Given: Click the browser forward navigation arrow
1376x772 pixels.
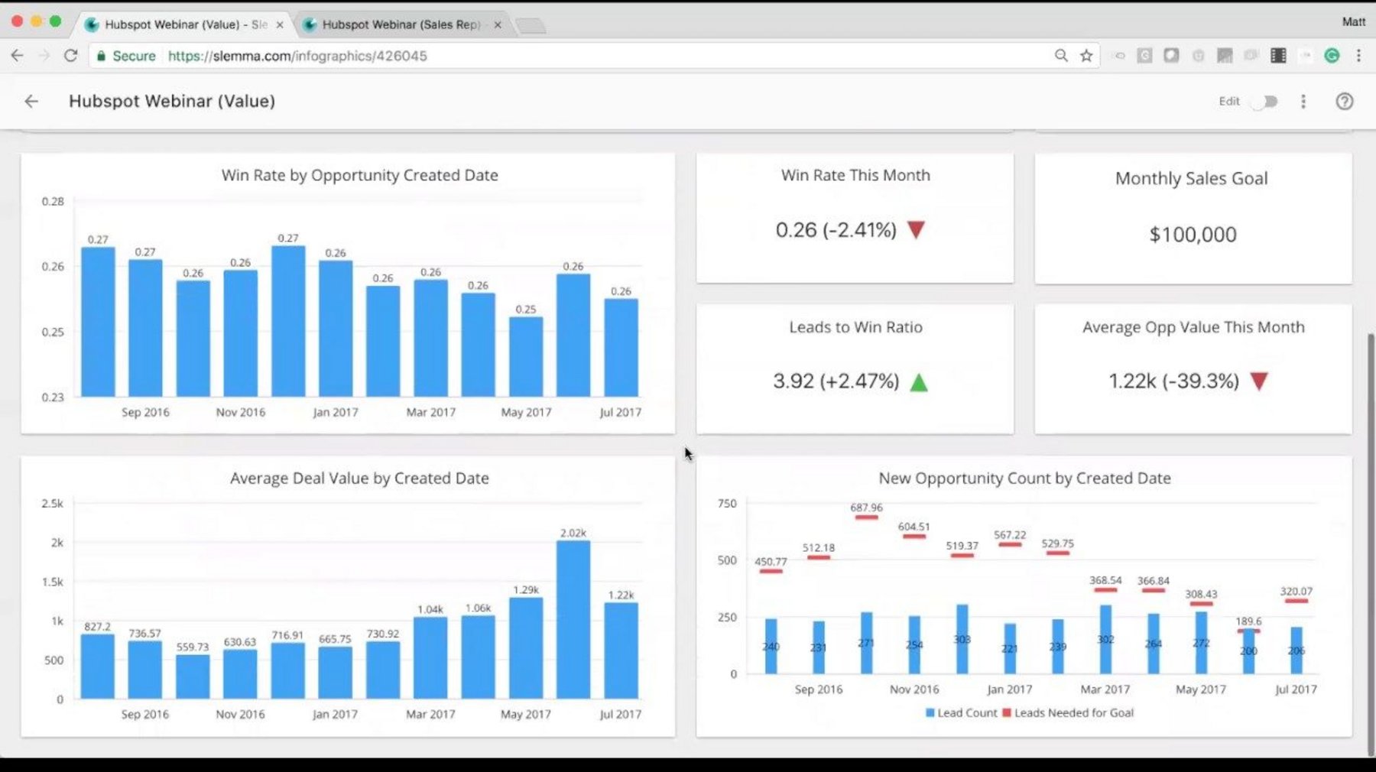Looking at the screenshot, I should coord(44,55).
